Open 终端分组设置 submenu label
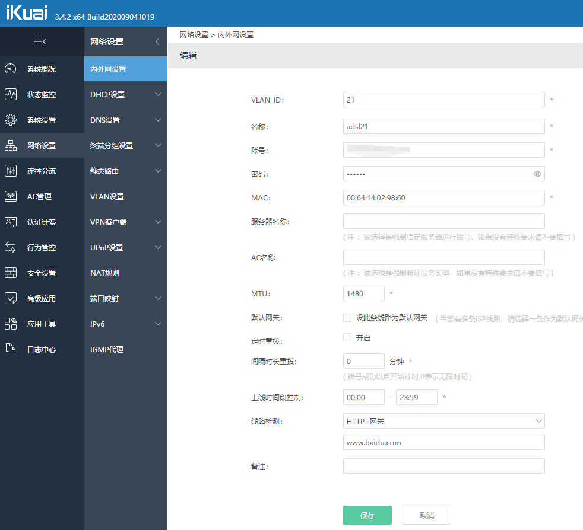The width and height of the screenshot is (583, 530). pos(112,146)
